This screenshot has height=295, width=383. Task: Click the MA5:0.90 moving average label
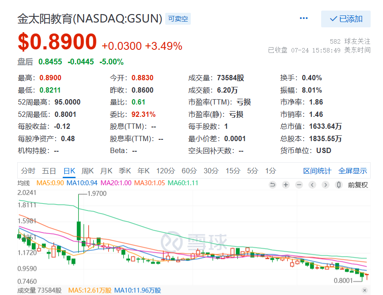[50, 183]
